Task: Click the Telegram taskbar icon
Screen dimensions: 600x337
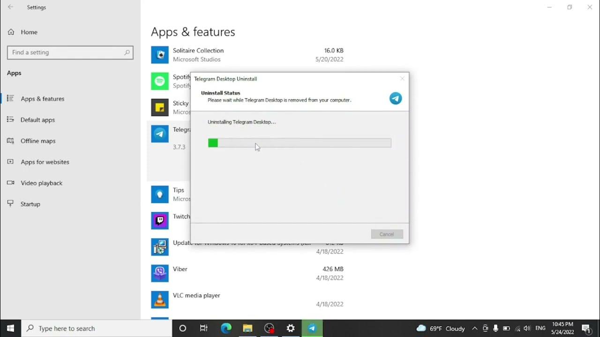Action: pyautogui.click(x=312, y=328)
